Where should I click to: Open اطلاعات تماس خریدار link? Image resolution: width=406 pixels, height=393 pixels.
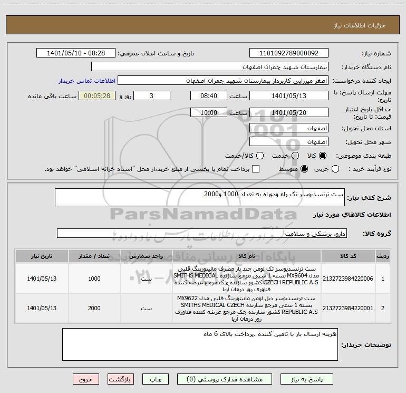[x=87, y=81]
